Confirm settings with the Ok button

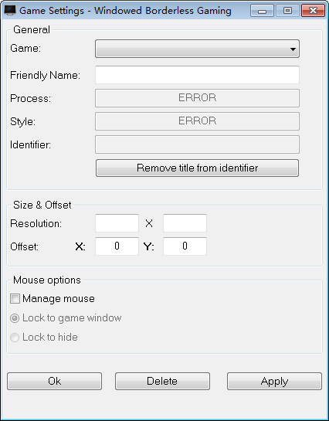(x=55, y=381)
